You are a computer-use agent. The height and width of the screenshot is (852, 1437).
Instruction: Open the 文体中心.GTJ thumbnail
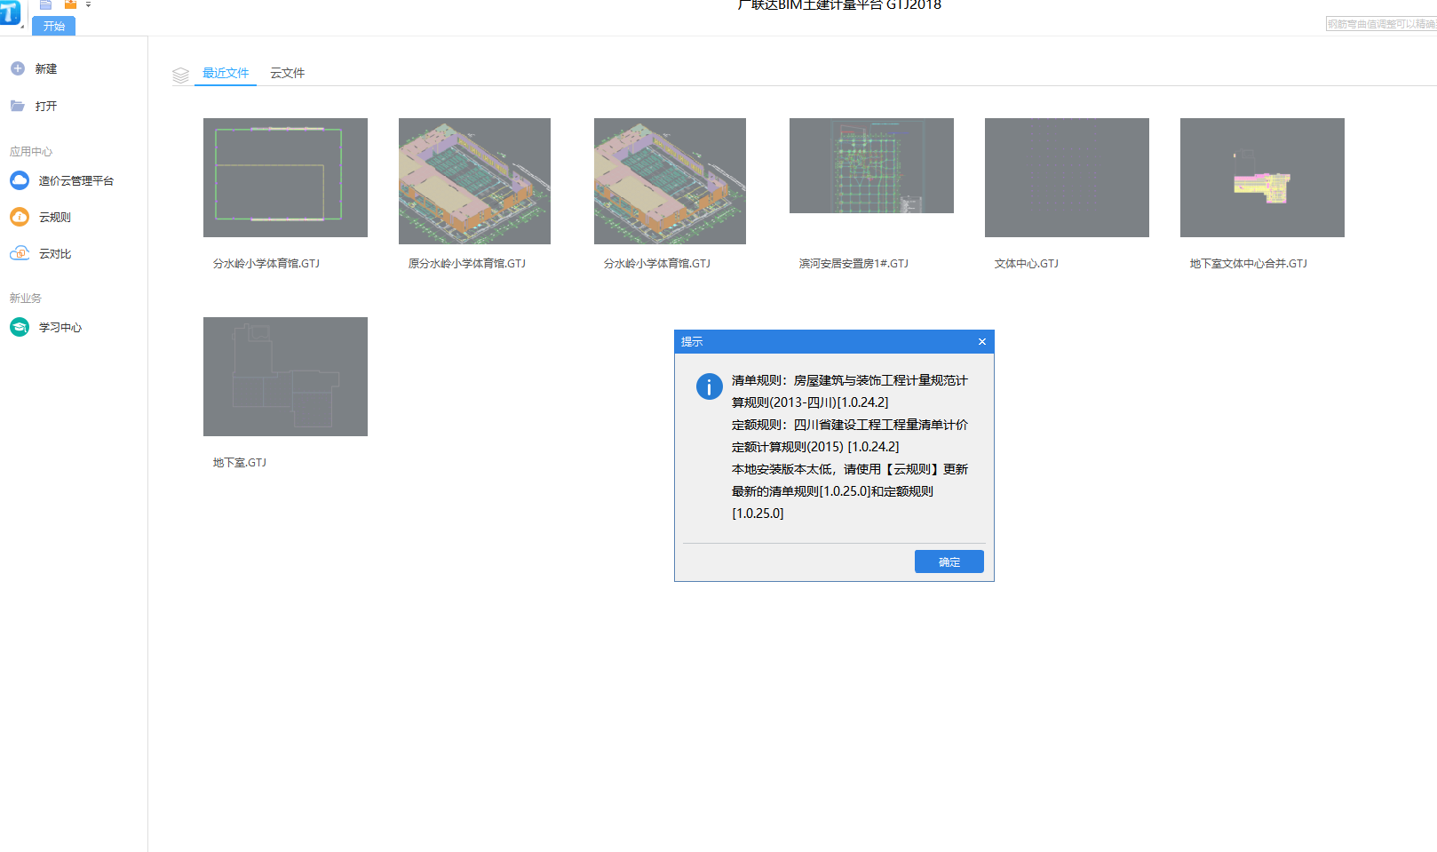[x=1067, y=178]
